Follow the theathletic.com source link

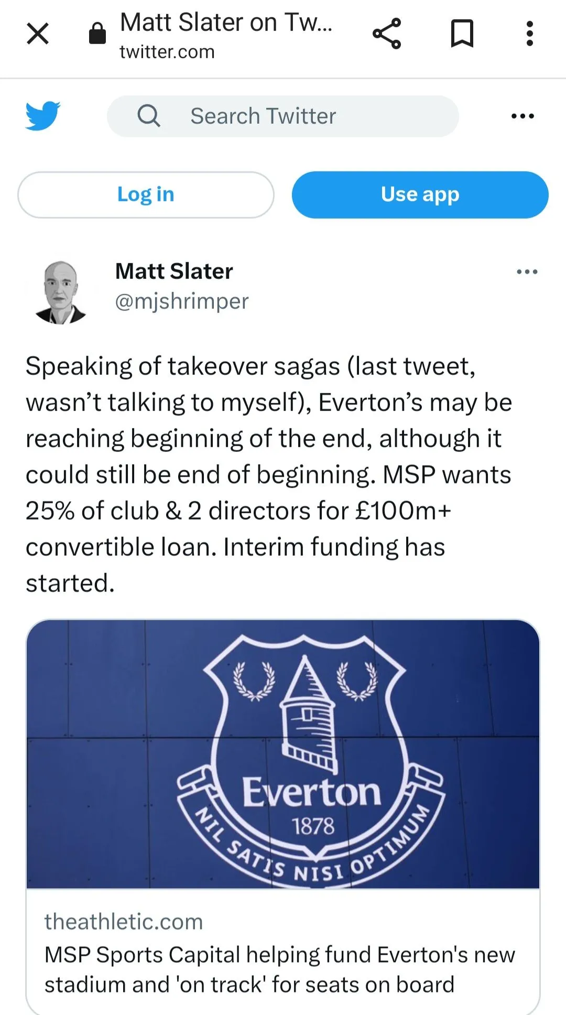point(124,922)
